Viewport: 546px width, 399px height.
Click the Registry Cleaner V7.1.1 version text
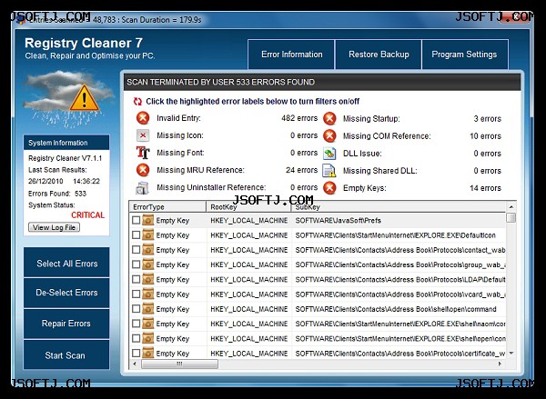pos(66,158)
